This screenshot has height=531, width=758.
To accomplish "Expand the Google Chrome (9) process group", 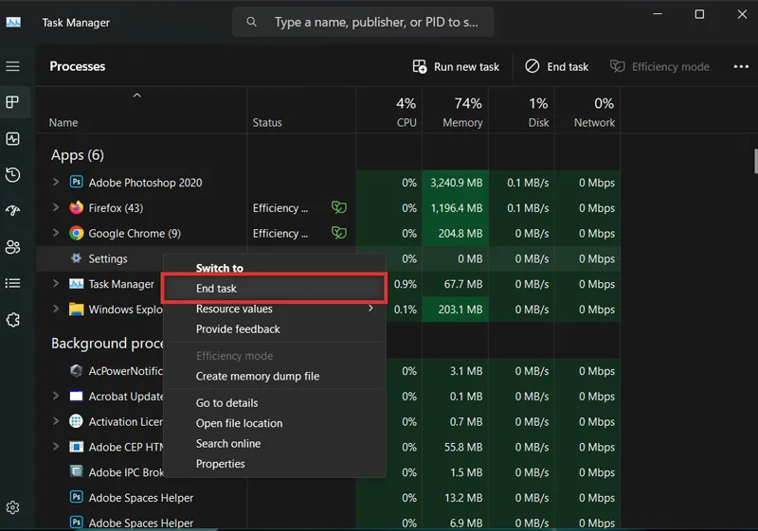I will click(56, 233).
